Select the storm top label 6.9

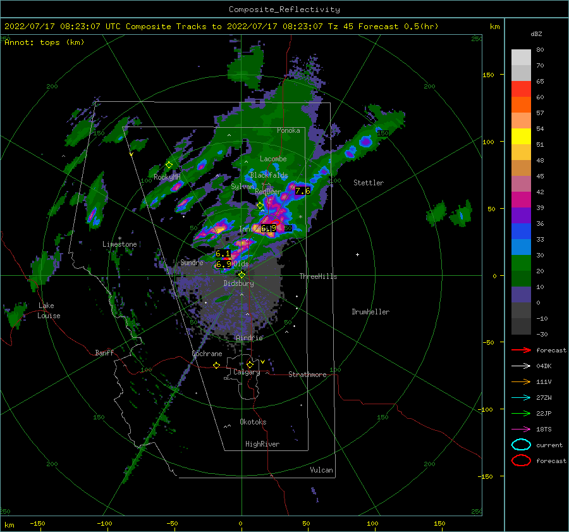point(224,264)
